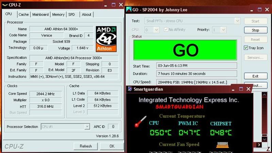Click the Voltage value 1.648 v
The width and height of the screenshot is (272, 153).
point(82,48)
